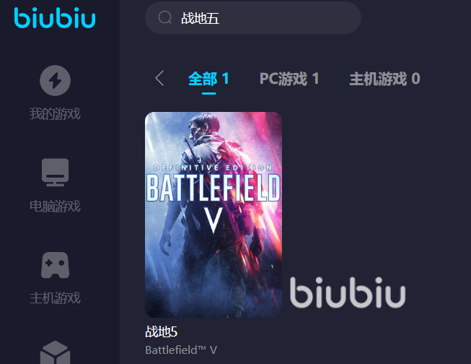
Task: Click the search field containing 战地五
Action: tap(253, 18)
